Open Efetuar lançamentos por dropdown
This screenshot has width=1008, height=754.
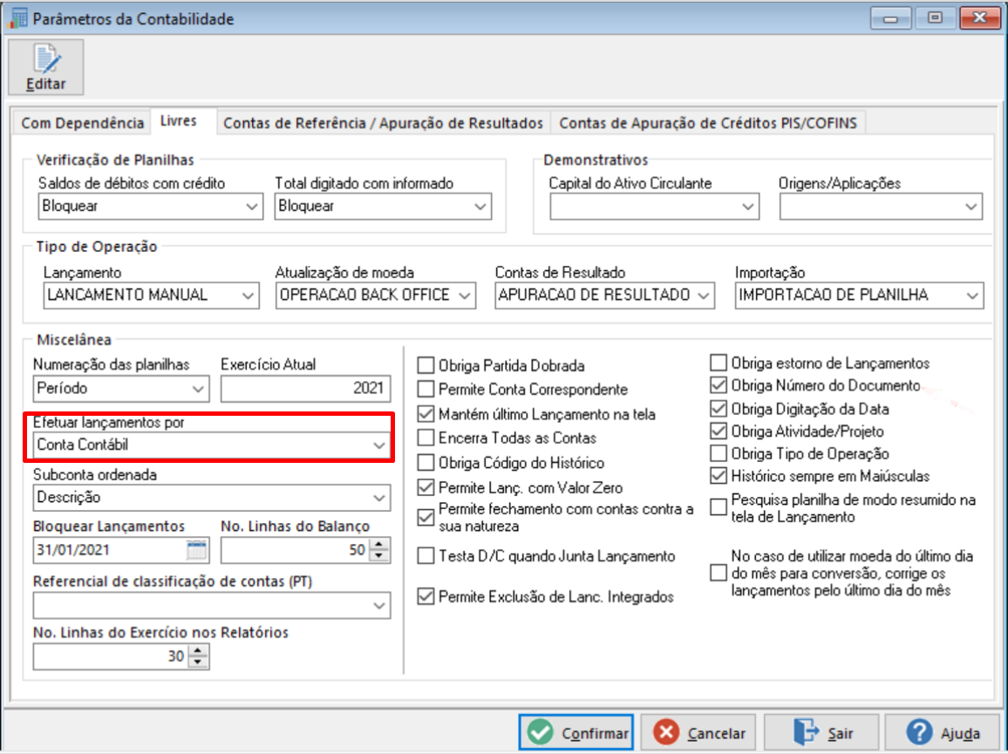[212, 445]
